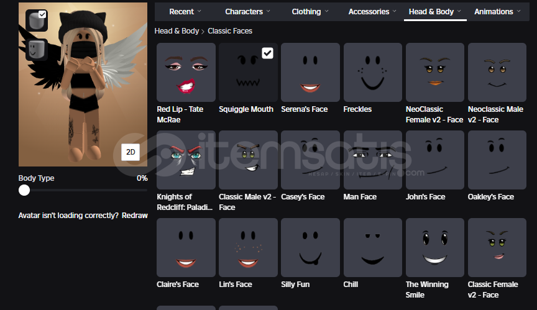The height and width of the screenshot is (310, 537).
Task: Equip Claire's Face
Action: click(x=186, y=247)
